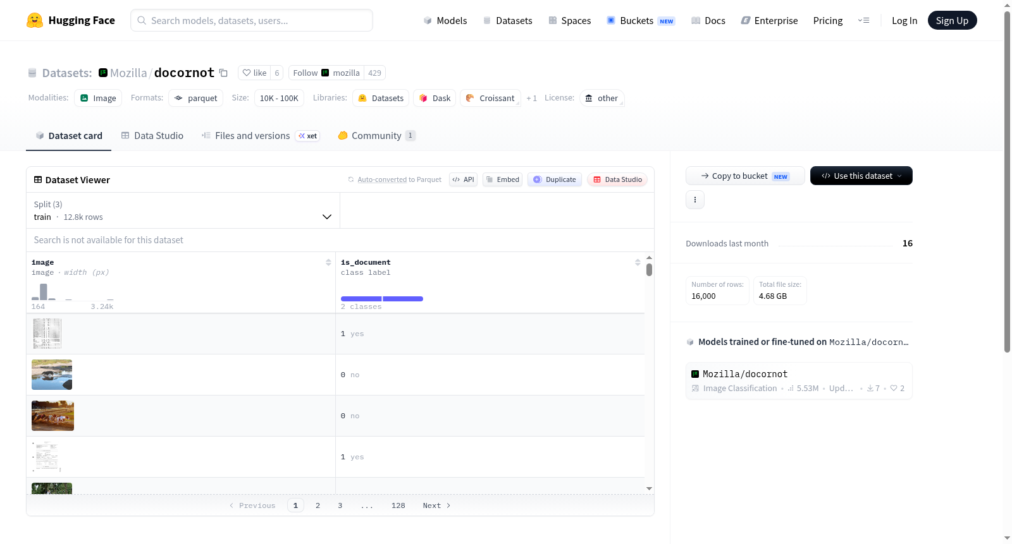The height and width of the screenshot is (544, 1012).
Task: Click the Image modality tag
Action: pos(98,98)
